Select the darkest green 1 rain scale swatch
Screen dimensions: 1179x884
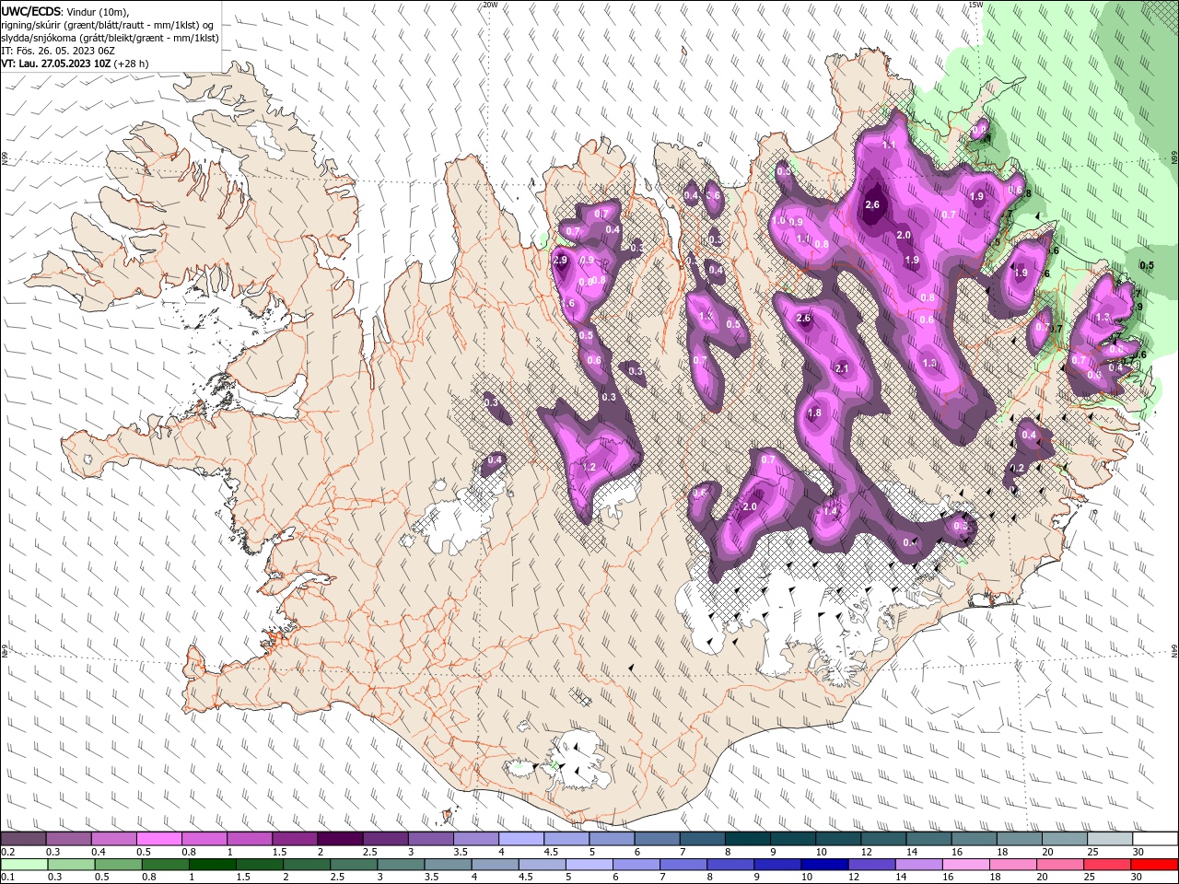click(x=212, y=865)
